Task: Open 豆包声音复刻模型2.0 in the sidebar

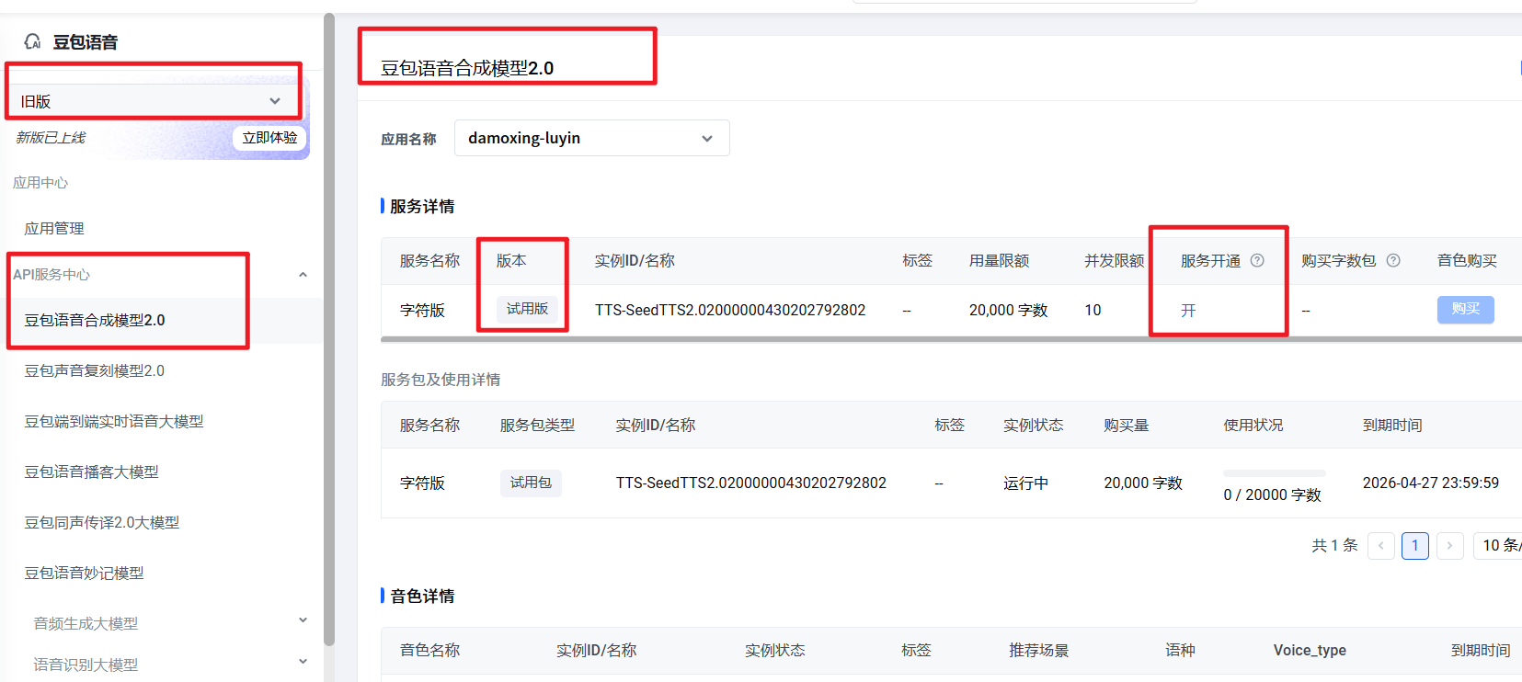Action: [95, 371]
